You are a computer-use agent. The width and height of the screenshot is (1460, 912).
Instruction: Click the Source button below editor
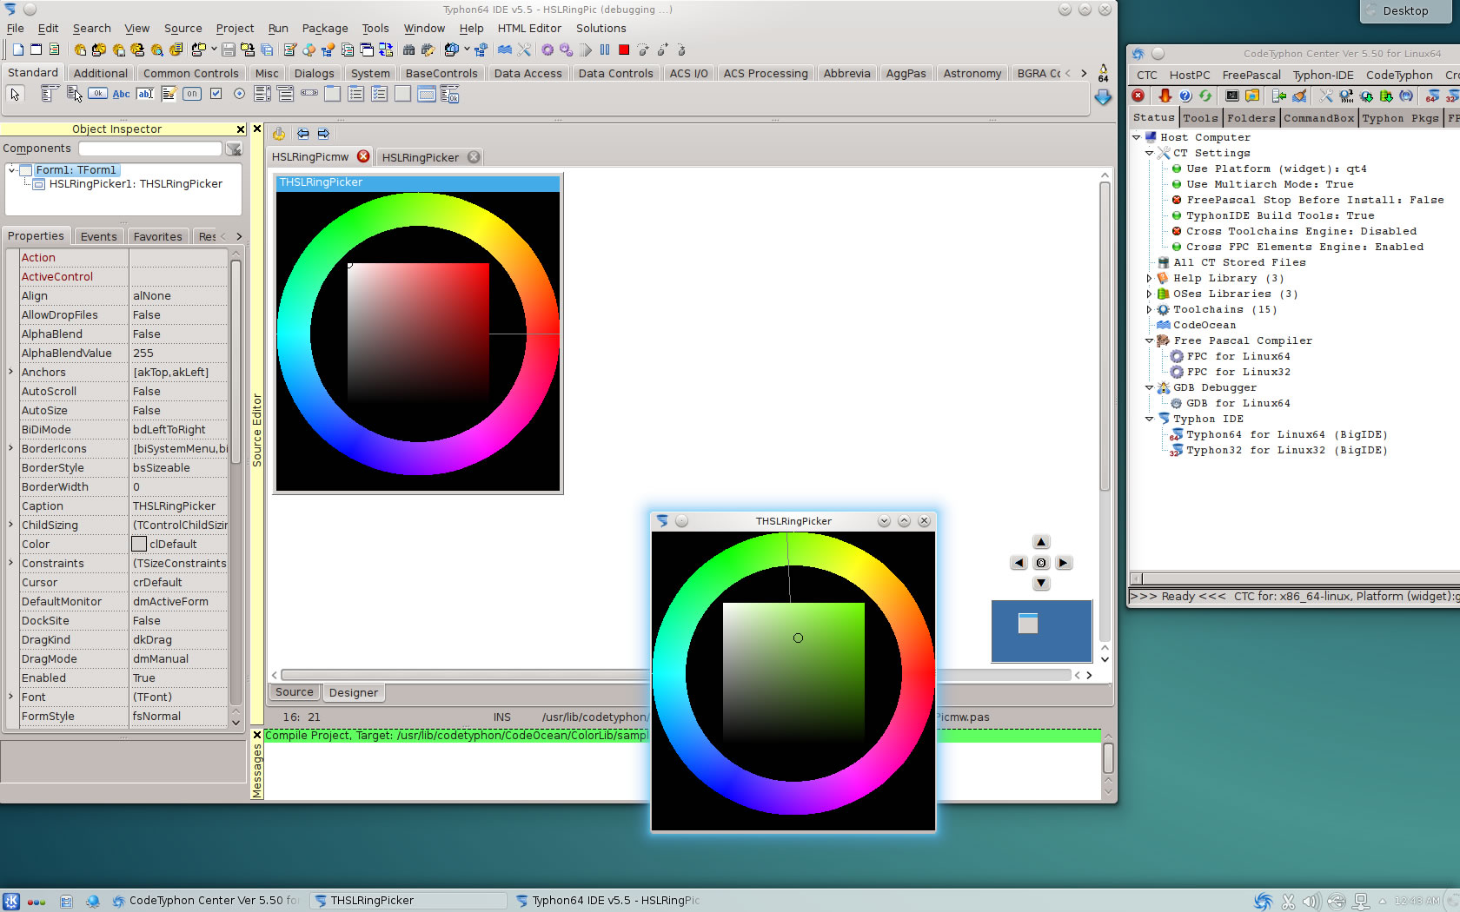point(295,692)
